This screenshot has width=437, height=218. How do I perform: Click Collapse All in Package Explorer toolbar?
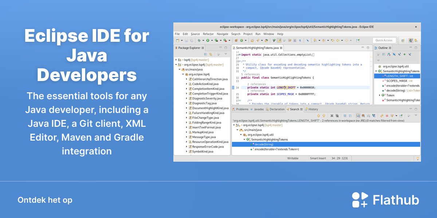pyautogui.click(x=205, y=54)
